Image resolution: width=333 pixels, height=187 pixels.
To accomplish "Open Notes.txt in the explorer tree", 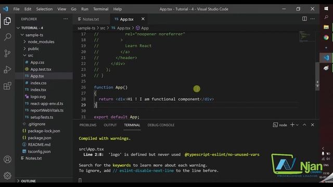I will pyautogui.click(x=33, y=158).
